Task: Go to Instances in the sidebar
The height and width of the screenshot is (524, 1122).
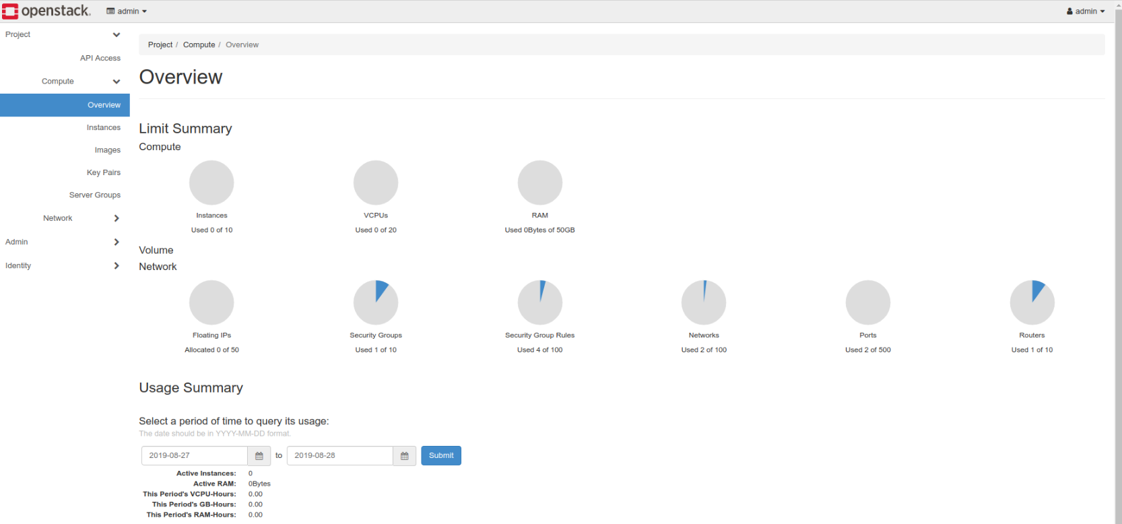Action: tap(103, 127)
